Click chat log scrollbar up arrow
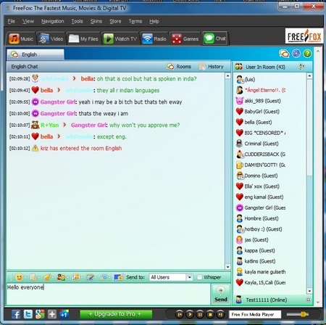The width and height of the screenshot is (326, 325). [227, 76]
